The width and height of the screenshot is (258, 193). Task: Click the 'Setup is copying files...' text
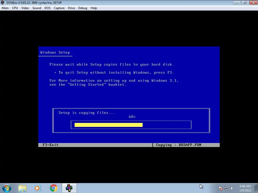click(x=87, y=113)
